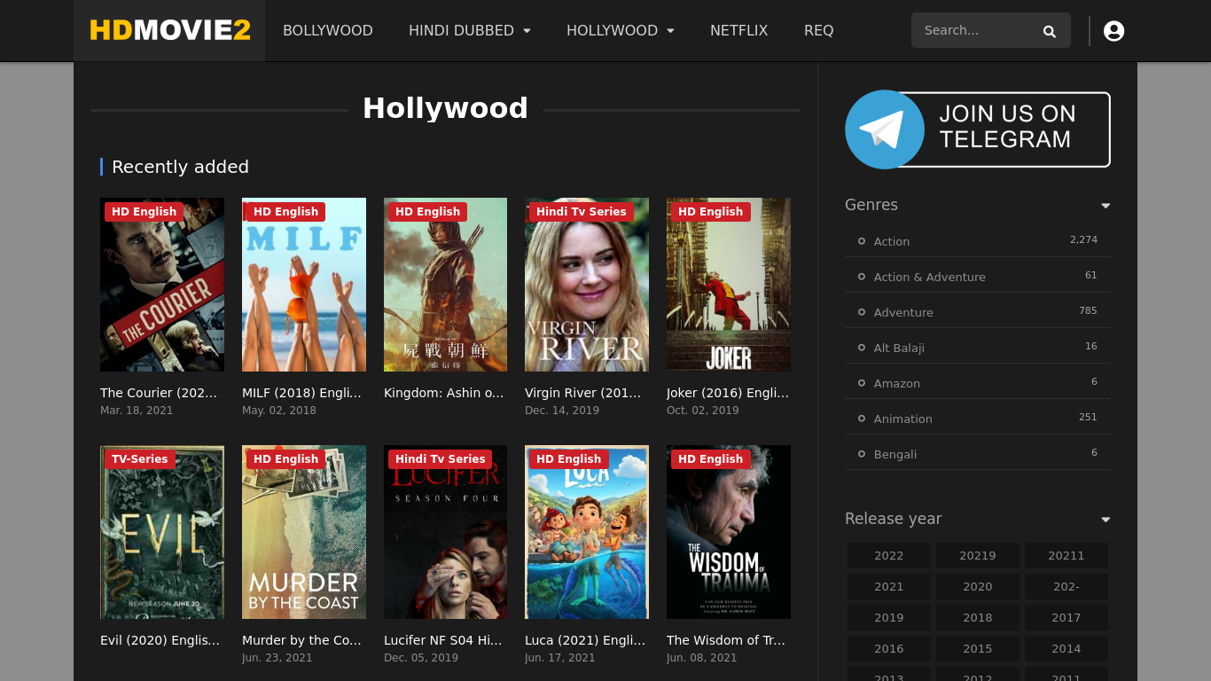Click the Recently added heading
The height and width of the screenshot is (681, 1211).
(181, 167)
